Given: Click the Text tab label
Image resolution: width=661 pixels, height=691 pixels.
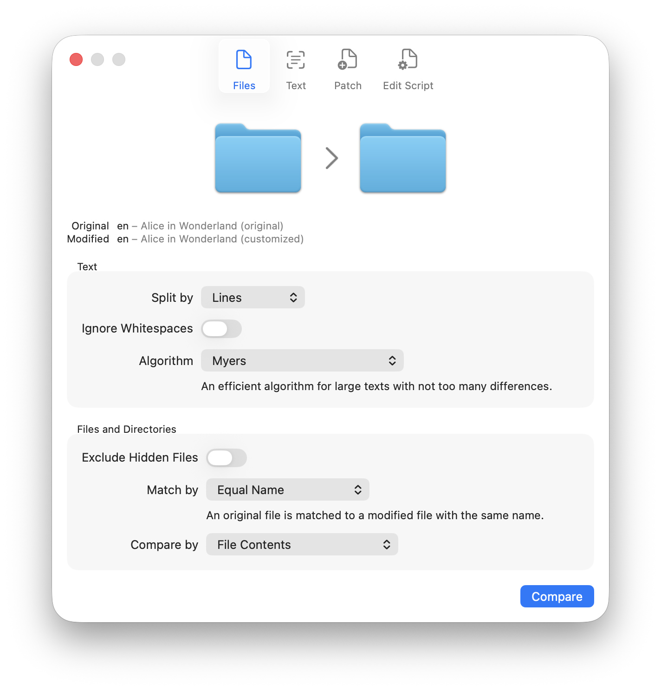Looking at the screenshot, I should pos(296,86).
